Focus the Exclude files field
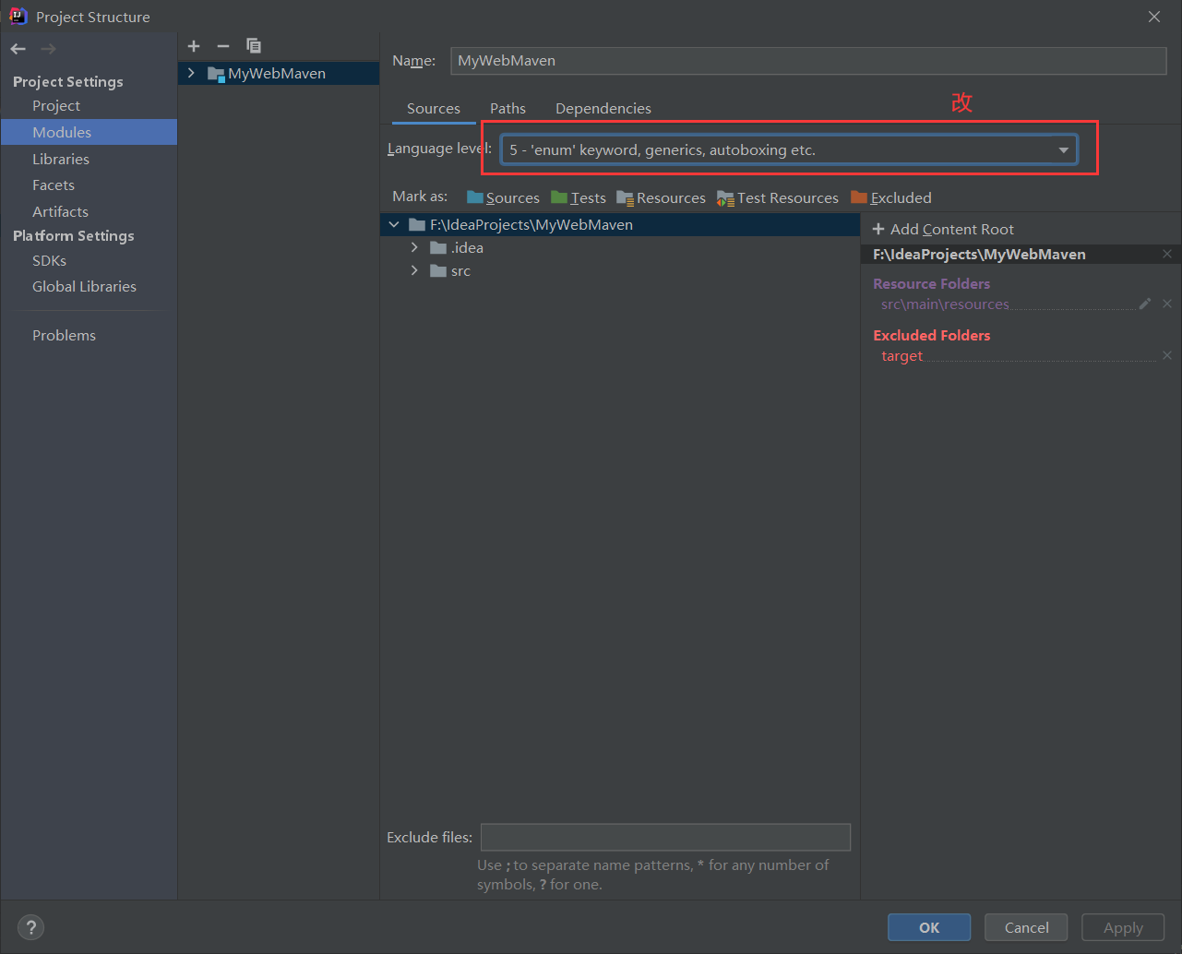 (665, 837)
